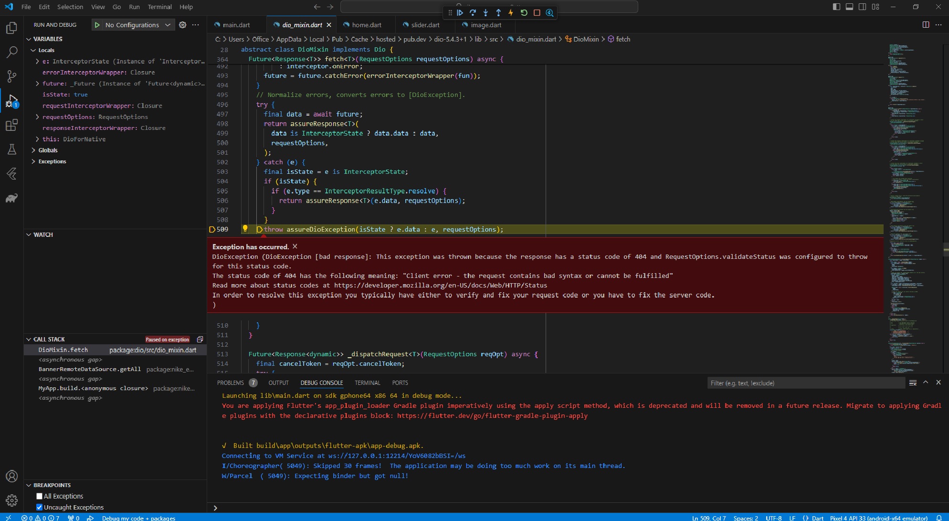Open the Selection menu
The image size is (949, 521).
[70, 7]
